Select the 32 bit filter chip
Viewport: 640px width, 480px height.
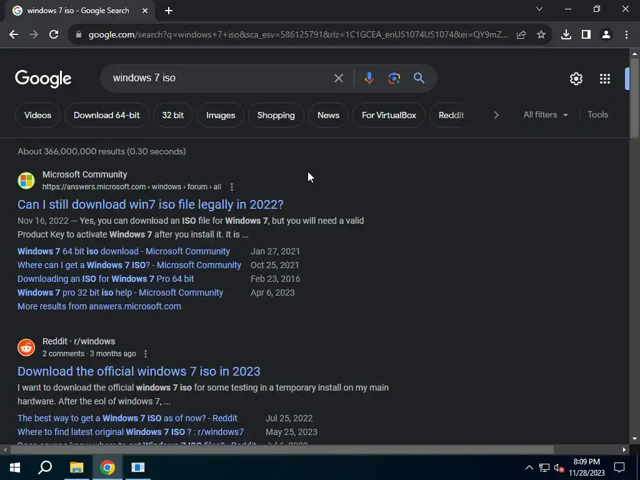pyautogui.click(x=172, y=115)
